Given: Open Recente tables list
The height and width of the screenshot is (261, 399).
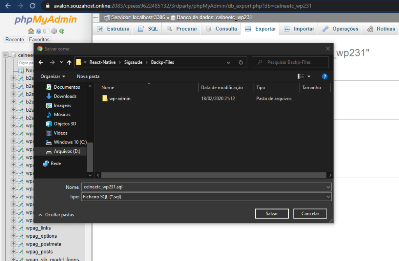Looking at the screenshot, I should coord(14,39).
